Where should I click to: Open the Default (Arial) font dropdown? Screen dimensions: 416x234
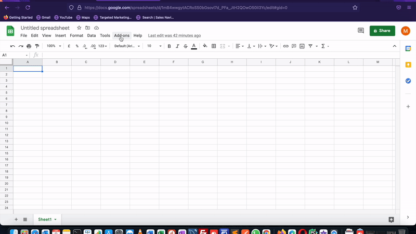pyautogui.click(x=127, y=46)
